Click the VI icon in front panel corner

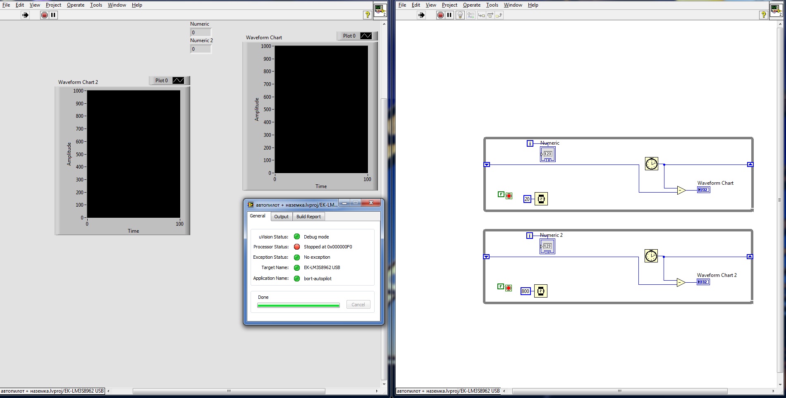pos(380,10)
